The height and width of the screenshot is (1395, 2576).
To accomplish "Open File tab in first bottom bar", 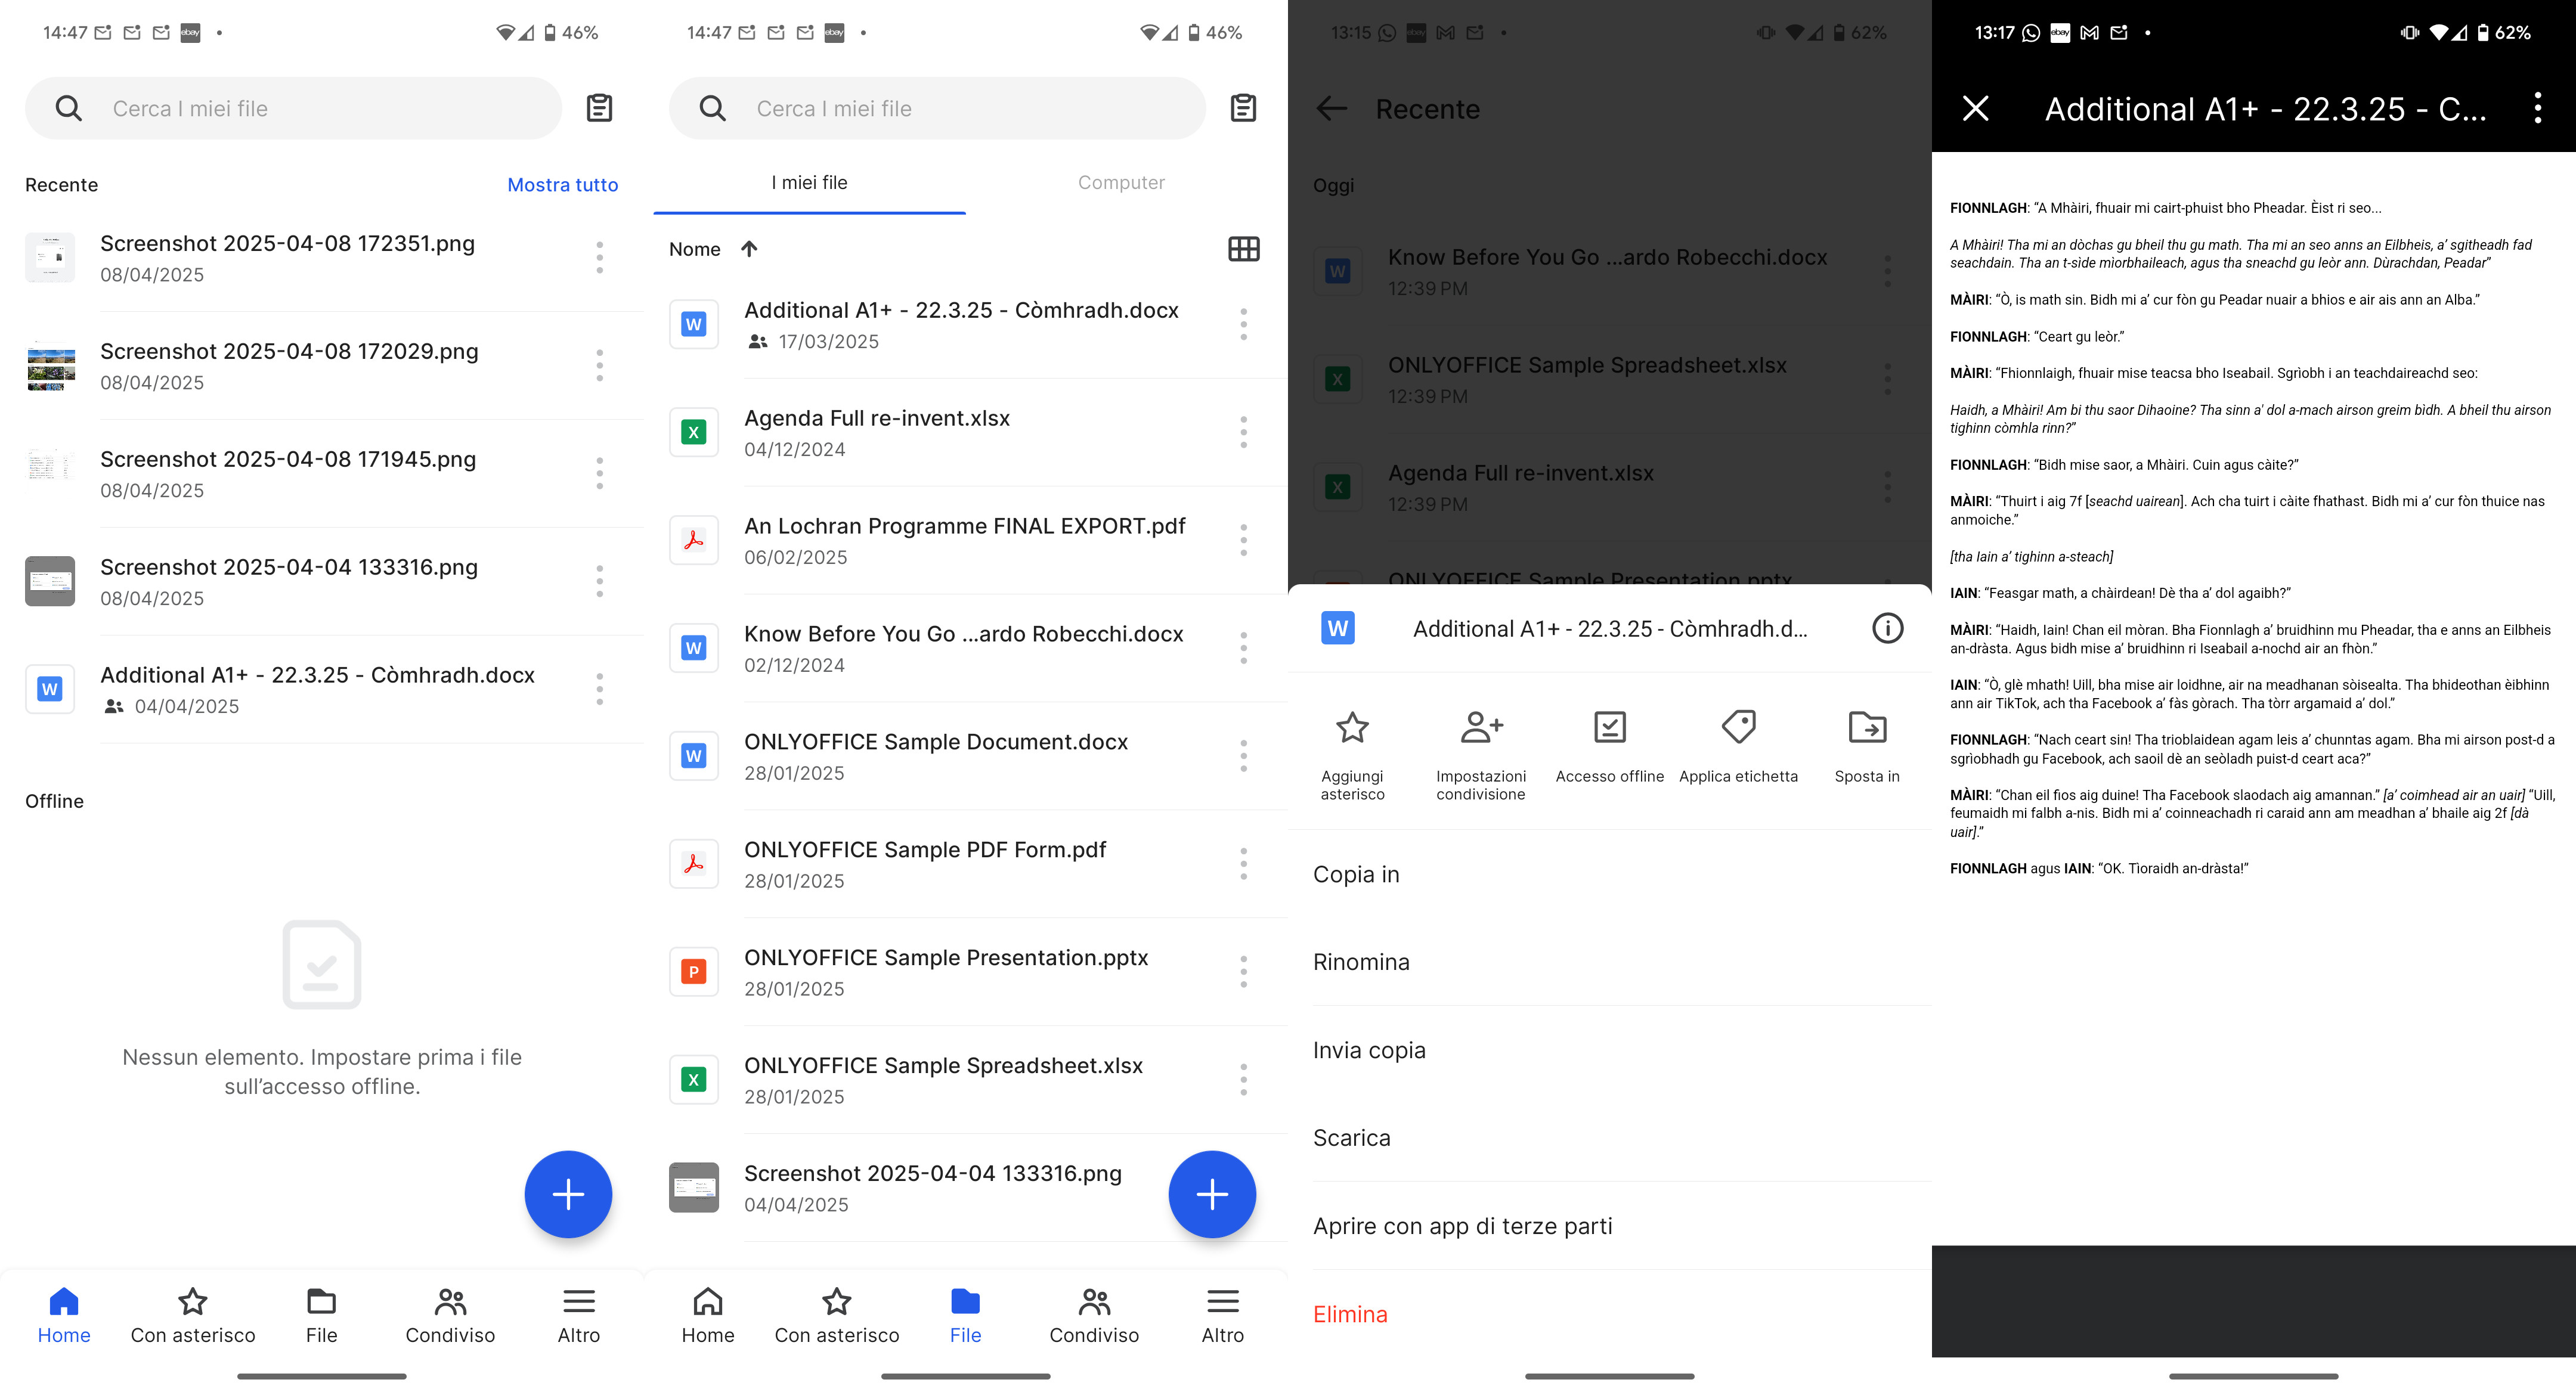I will coord(321,1315).
